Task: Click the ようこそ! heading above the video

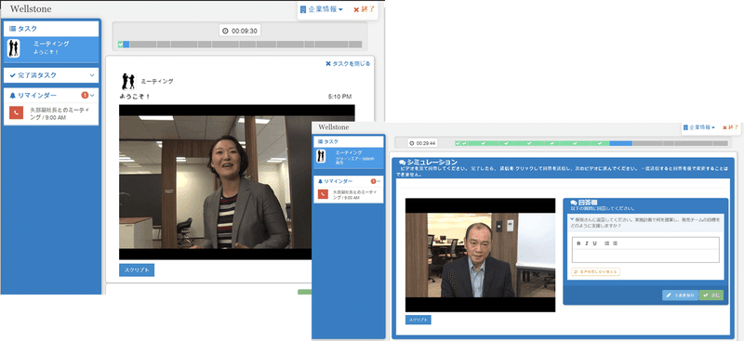Action: coord(135,97)
